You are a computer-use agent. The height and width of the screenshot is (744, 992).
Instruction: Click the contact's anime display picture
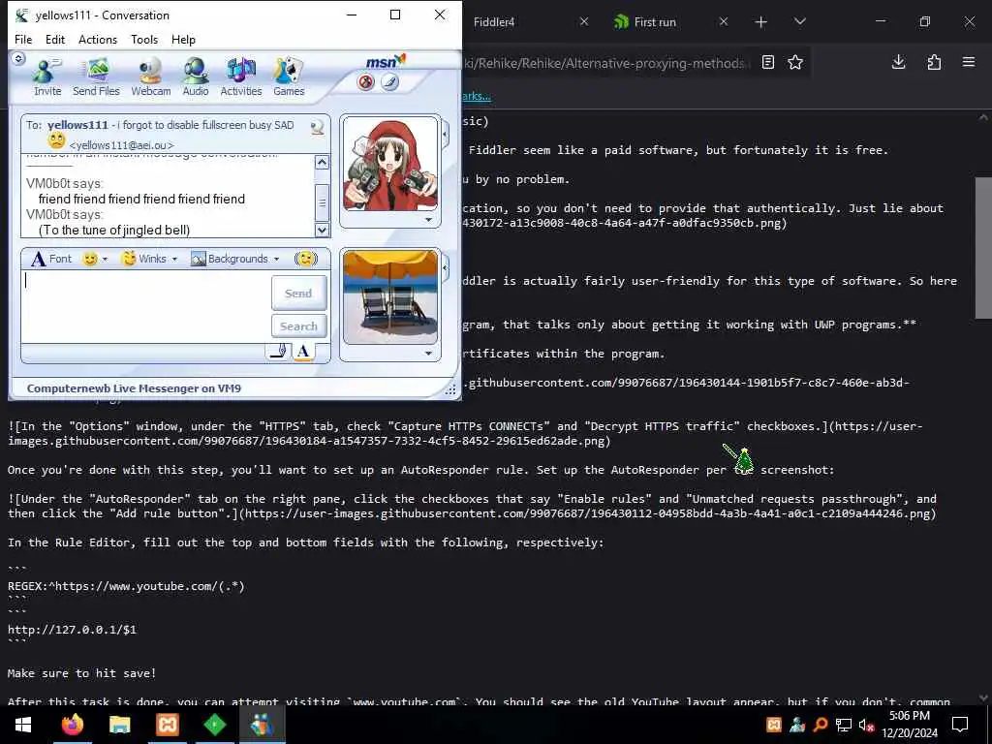(x=389, y=165)
